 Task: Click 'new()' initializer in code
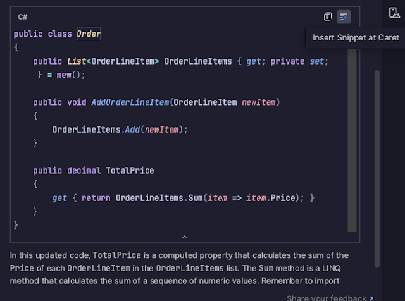tap(70, 75)
